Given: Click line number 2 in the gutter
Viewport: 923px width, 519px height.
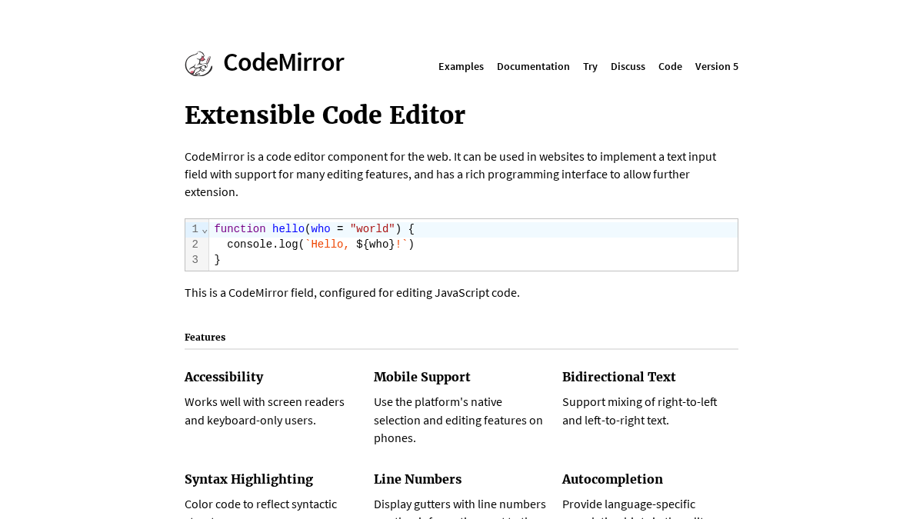Looking at the screenshot, I should 195,245.
